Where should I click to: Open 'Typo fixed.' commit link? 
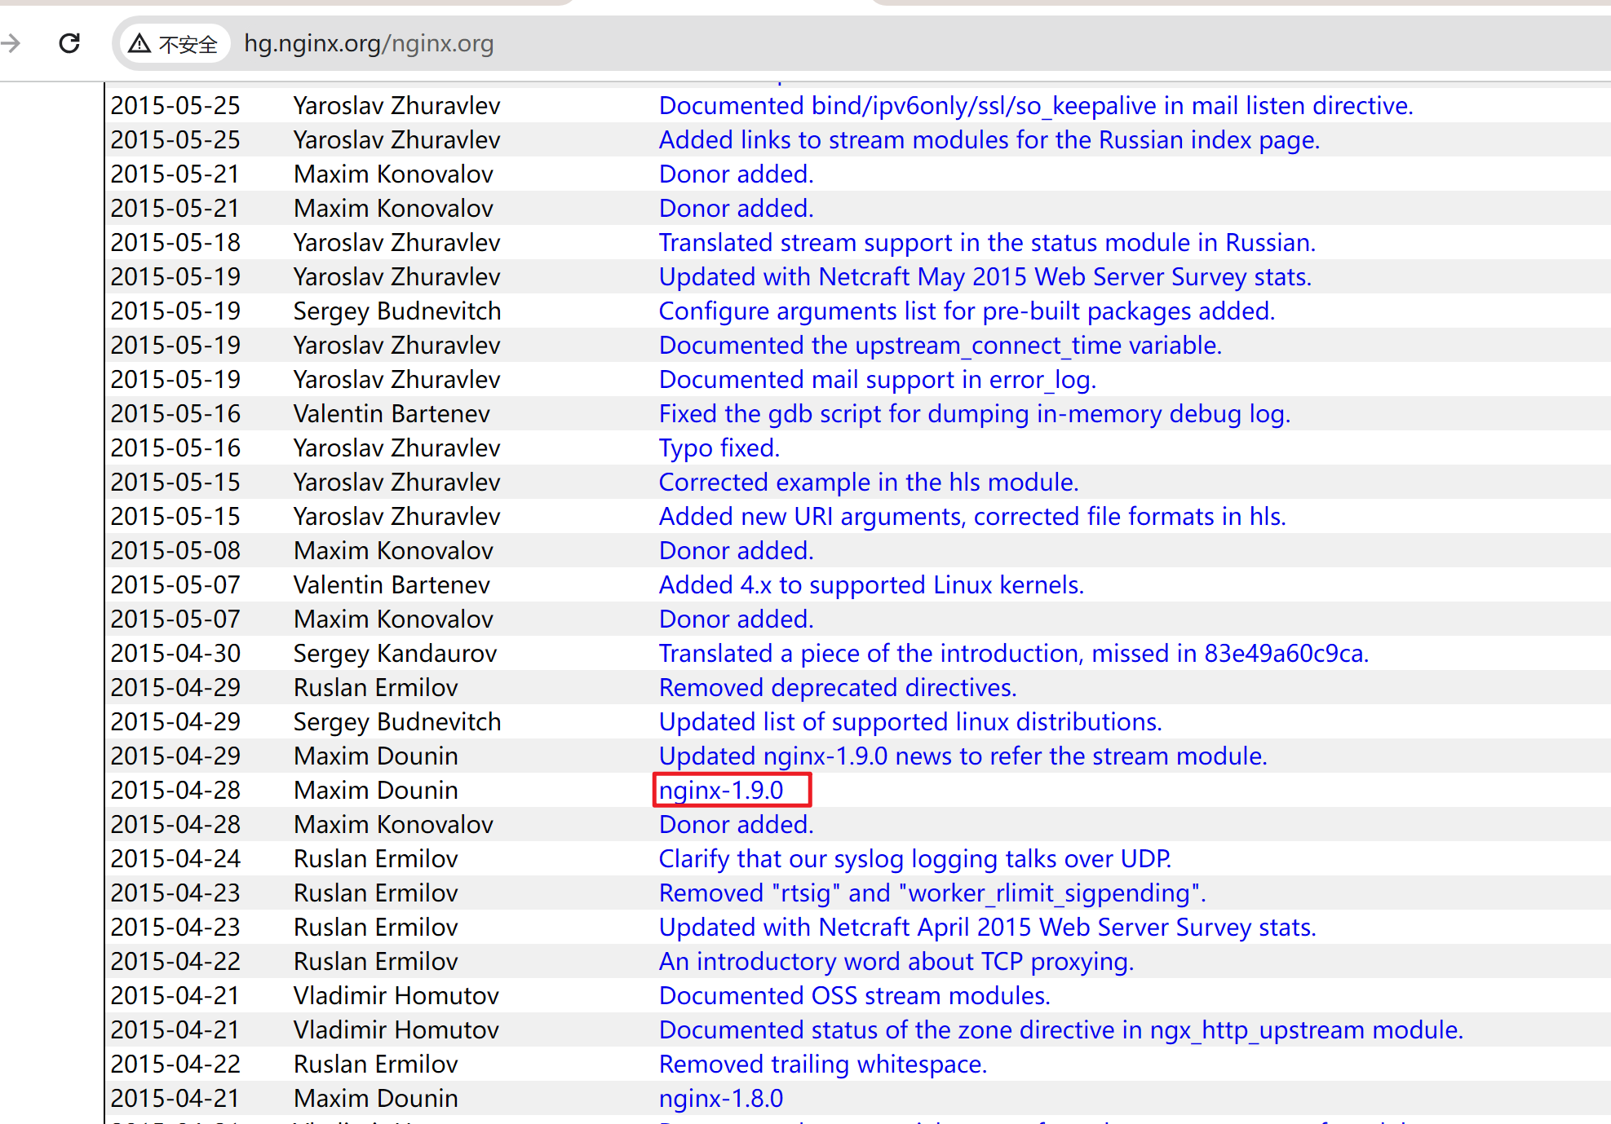(x=719, y=447)
